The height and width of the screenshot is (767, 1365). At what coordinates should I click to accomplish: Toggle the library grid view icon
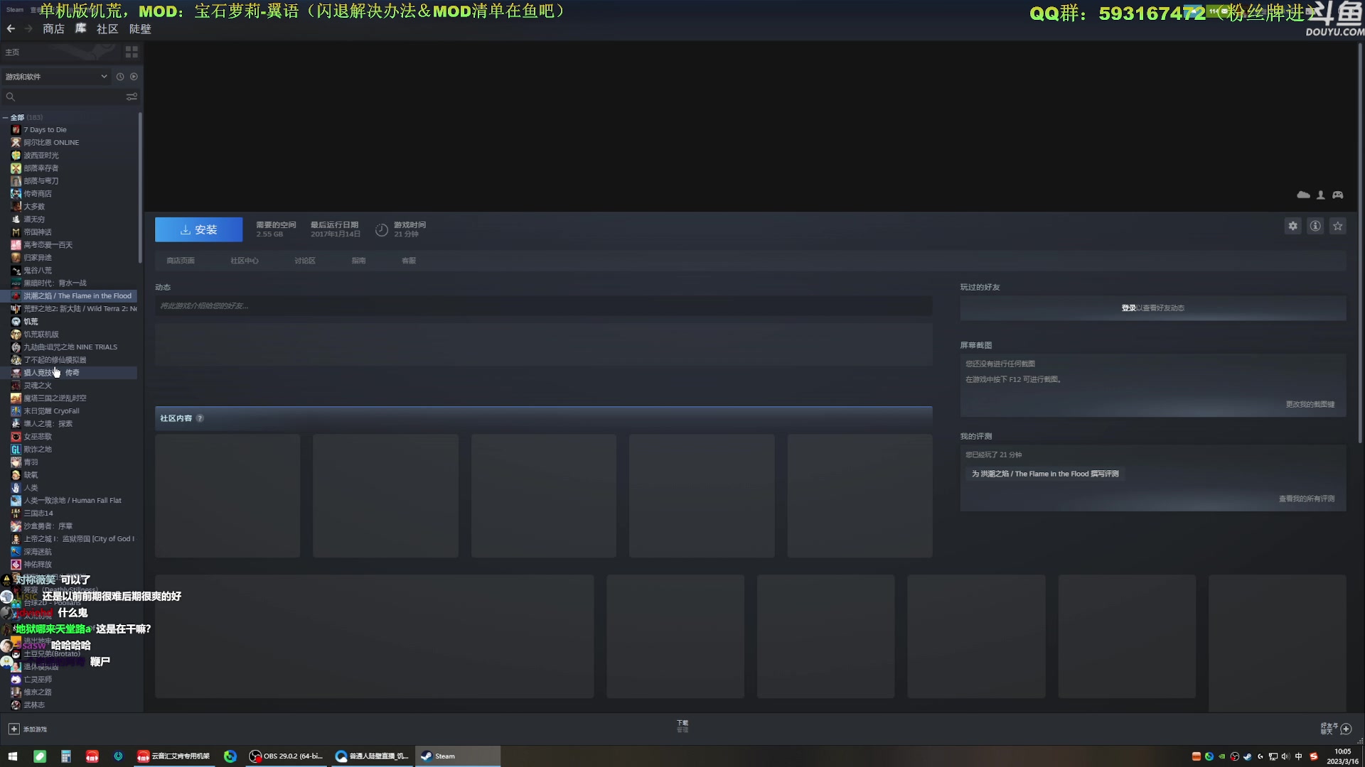point(132,52)
